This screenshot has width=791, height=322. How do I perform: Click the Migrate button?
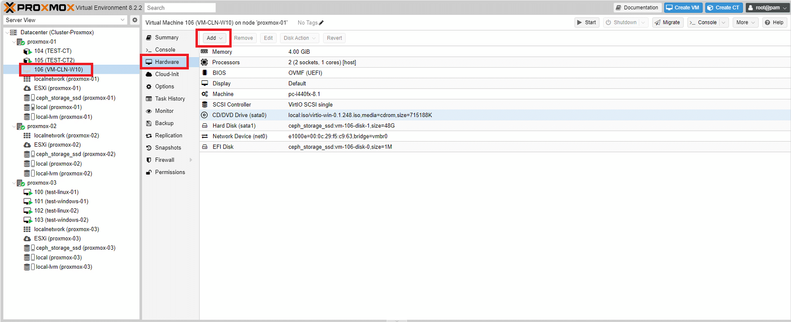[x=667, y=22]
